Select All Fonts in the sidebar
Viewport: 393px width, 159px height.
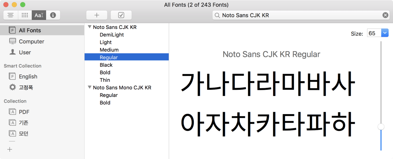tap(42, 30)
